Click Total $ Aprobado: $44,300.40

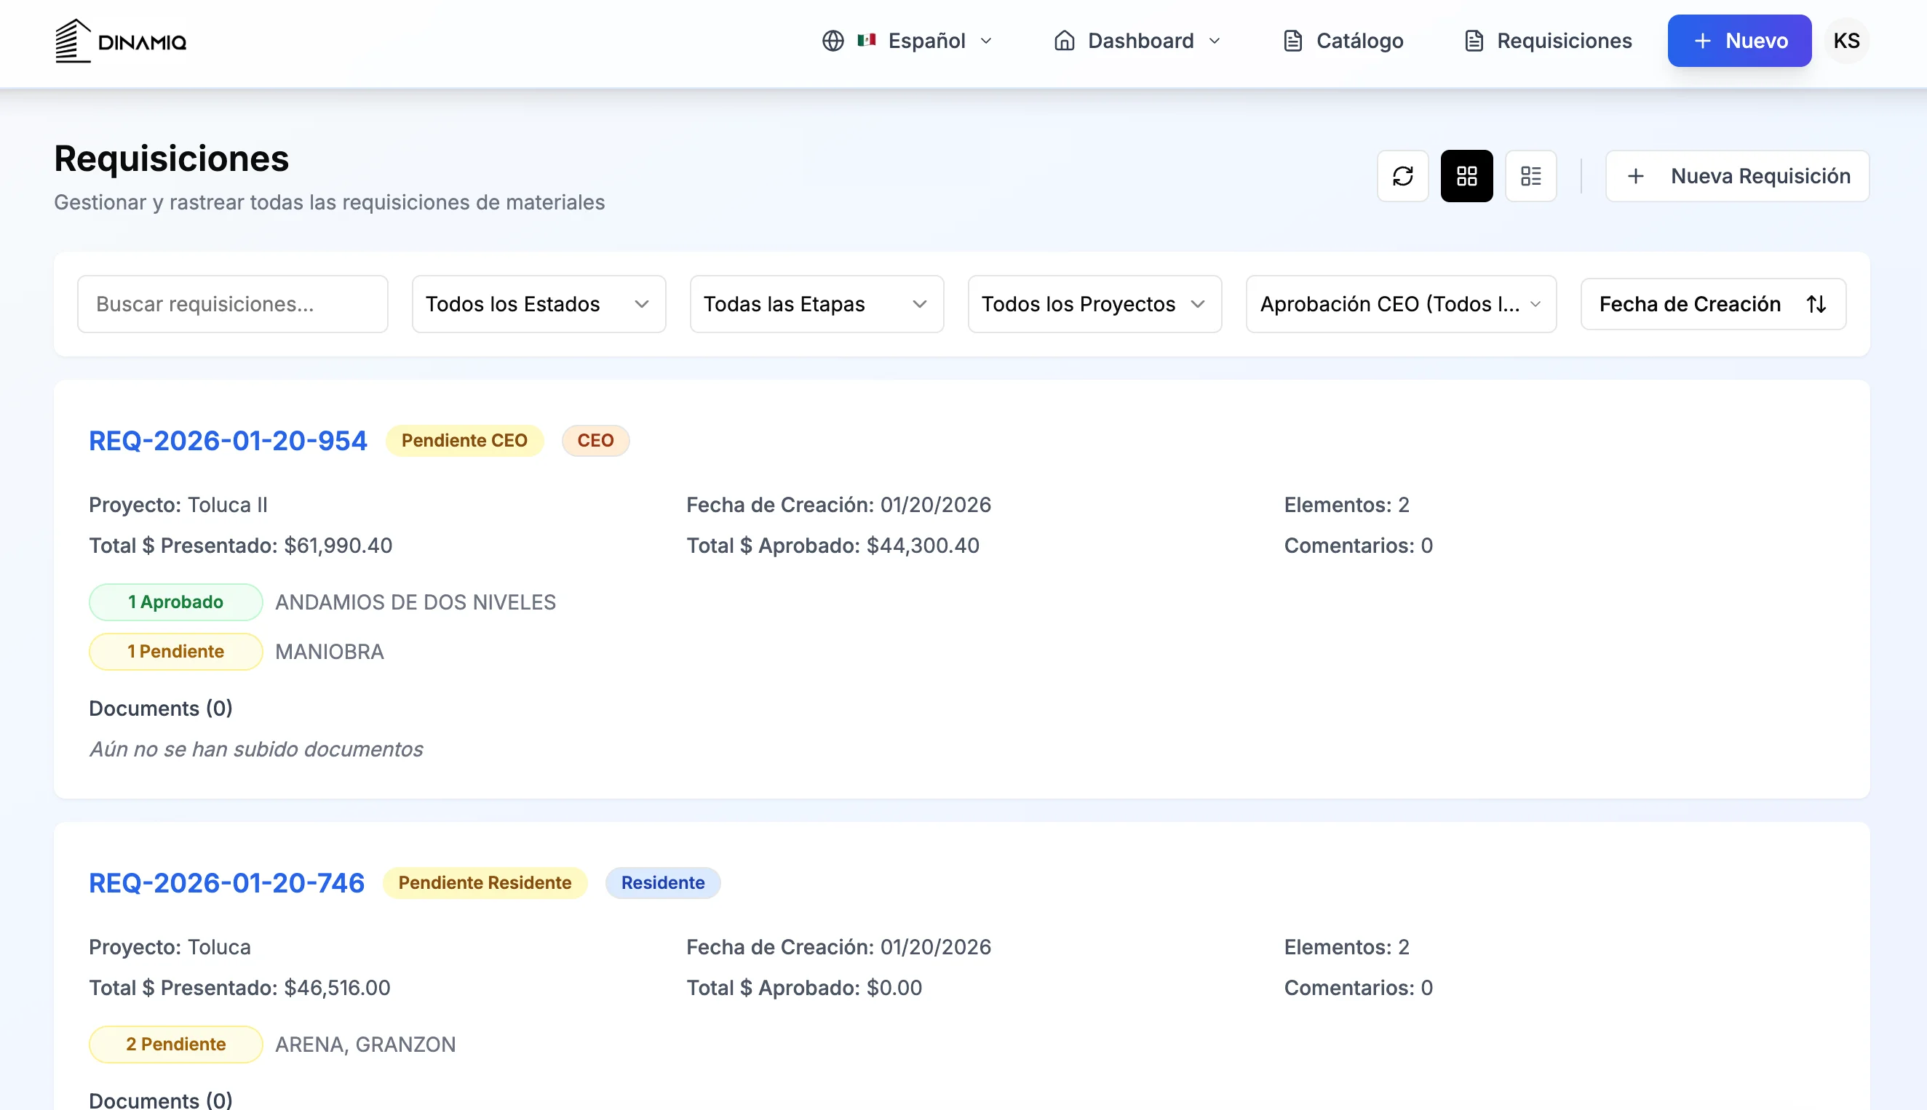833,546
